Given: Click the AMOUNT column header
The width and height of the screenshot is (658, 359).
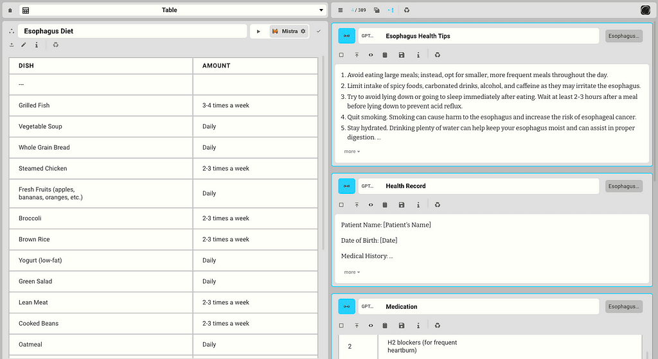Looking at the screenshot, I should pos(255,66).
